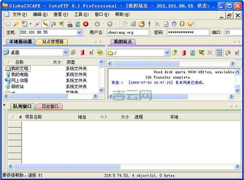
Task: Open the Global Options gear icon
Action: pyautogui.click(x=174, y=24)
